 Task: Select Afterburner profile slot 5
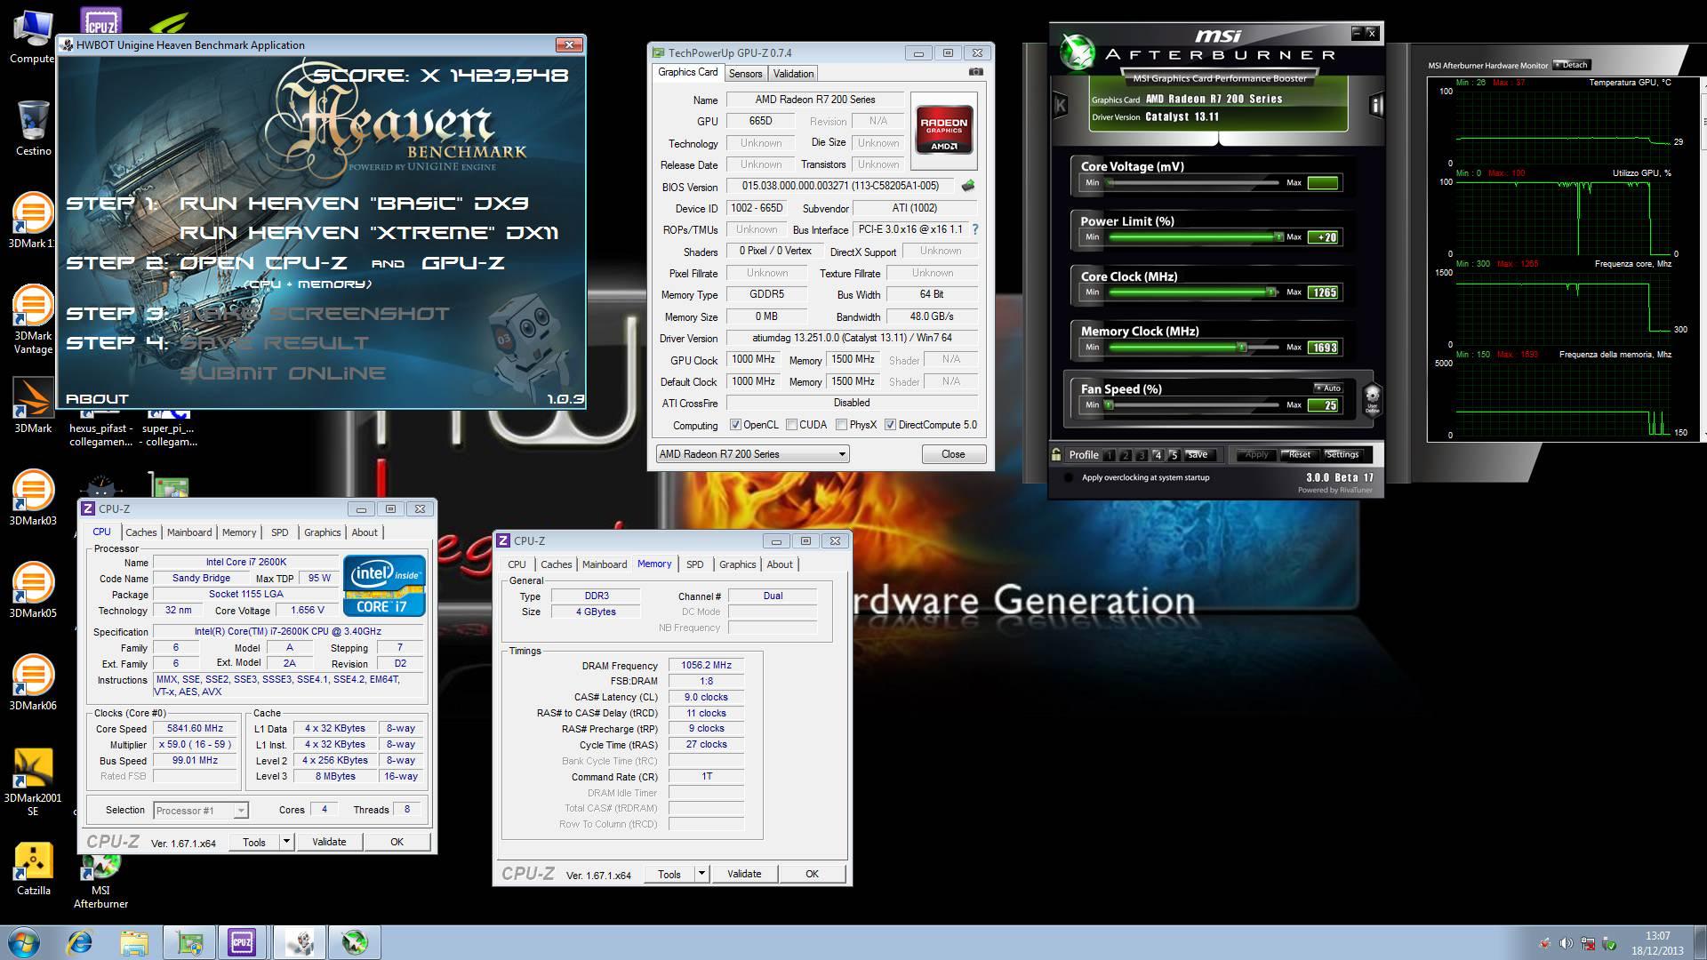point(1174,455)
